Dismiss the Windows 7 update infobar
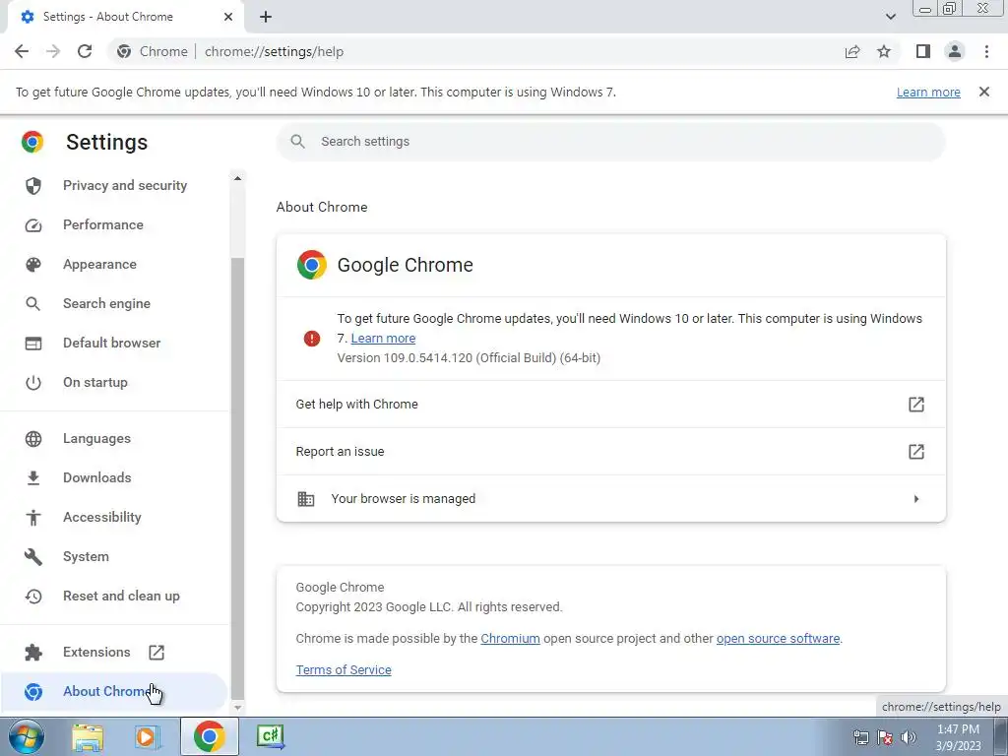The width and height of the screenshot is (1008, 756). pos(983,92)
